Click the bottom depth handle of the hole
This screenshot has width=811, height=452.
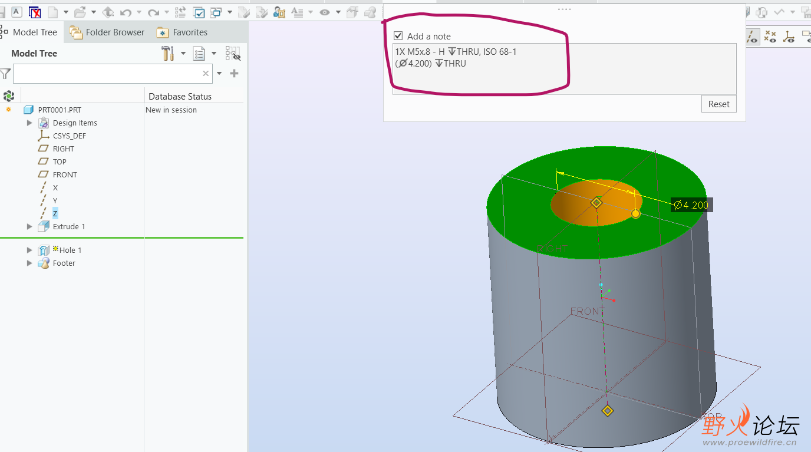tap(608, 411)
